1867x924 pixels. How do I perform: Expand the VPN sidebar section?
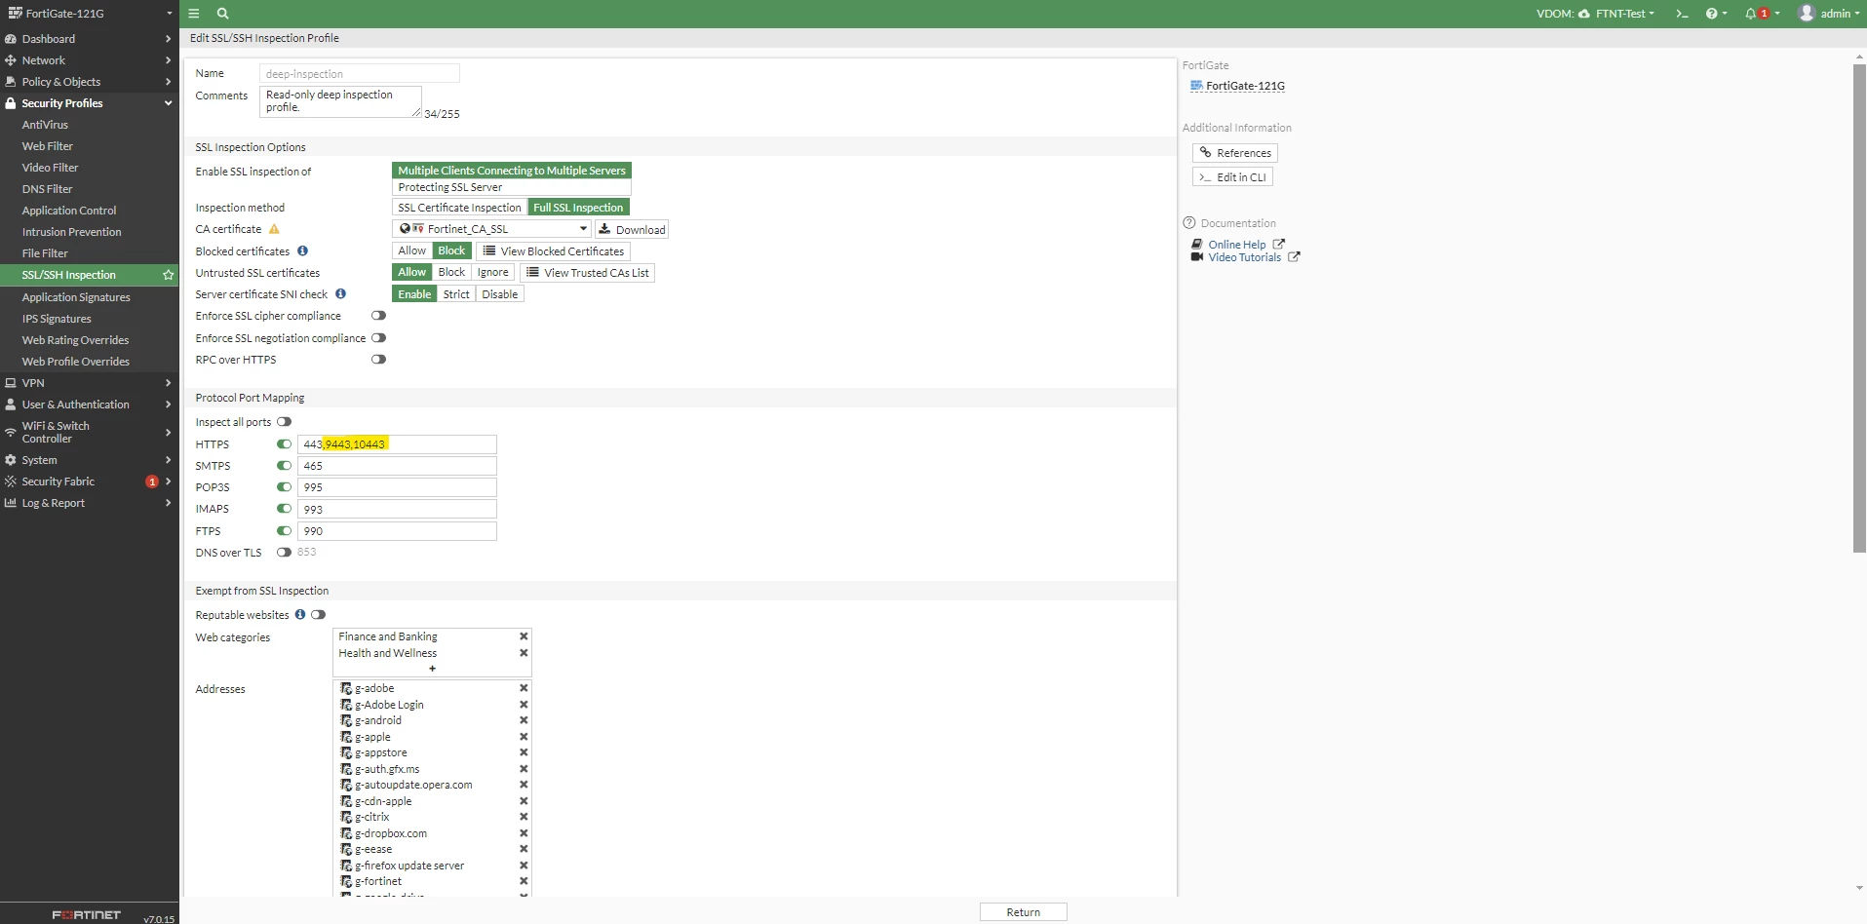[x=90, y=383]
